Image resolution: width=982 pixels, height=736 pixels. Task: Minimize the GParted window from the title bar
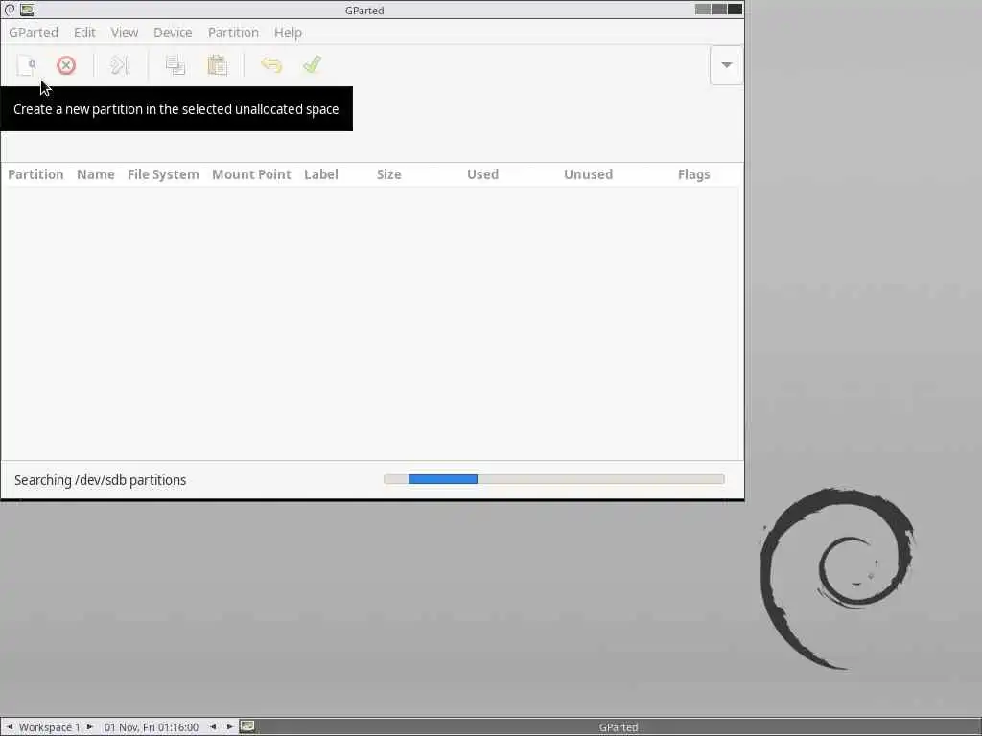(703, 9)
